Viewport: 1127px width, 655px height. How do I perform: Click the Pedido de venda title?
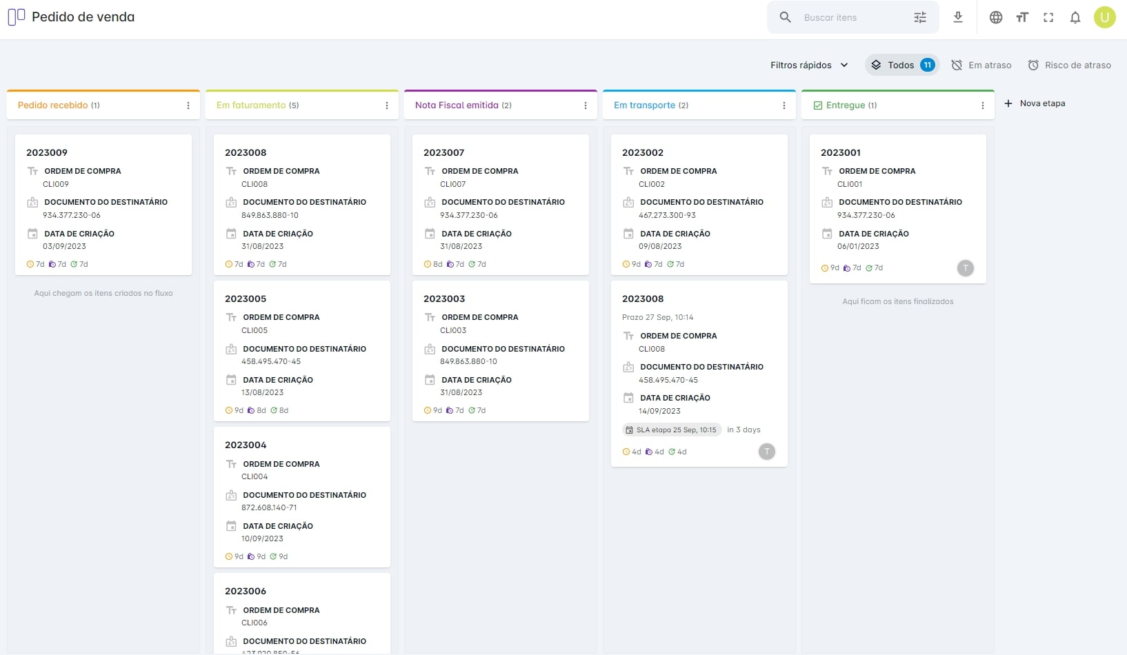[x=83, y=17]
